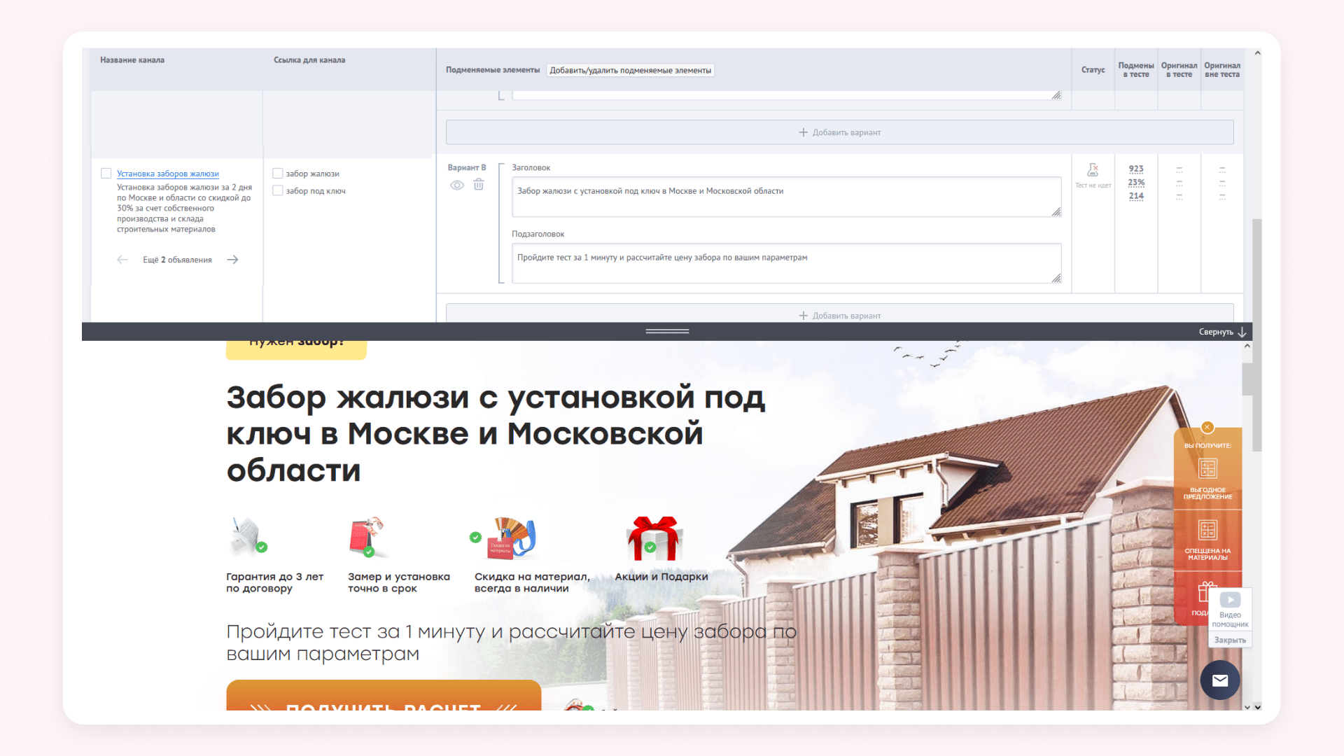Delete Вариант B with the trash icon

[x=479, y=184]
